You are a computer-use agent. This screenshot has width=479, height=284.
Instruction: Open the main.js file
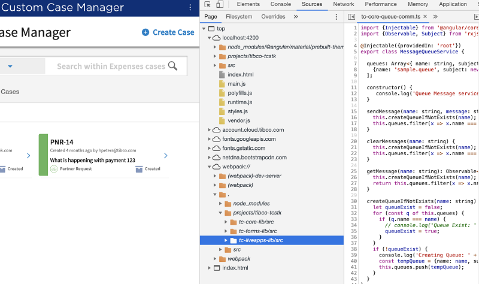coord(237,84)
